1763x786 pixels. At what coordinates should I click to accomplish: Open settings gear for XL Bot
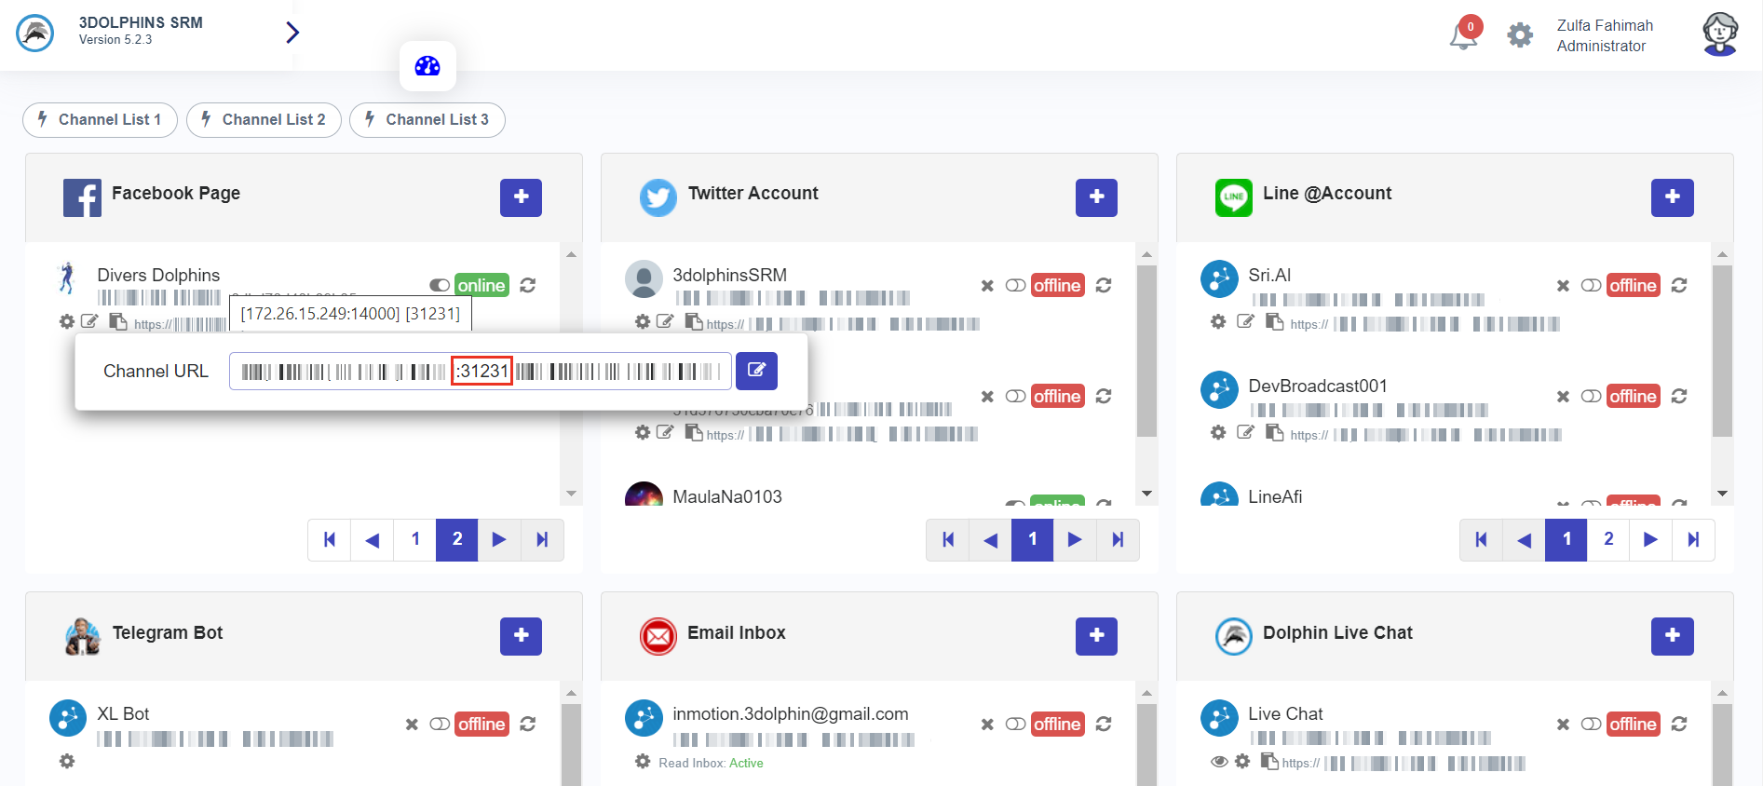67,761
